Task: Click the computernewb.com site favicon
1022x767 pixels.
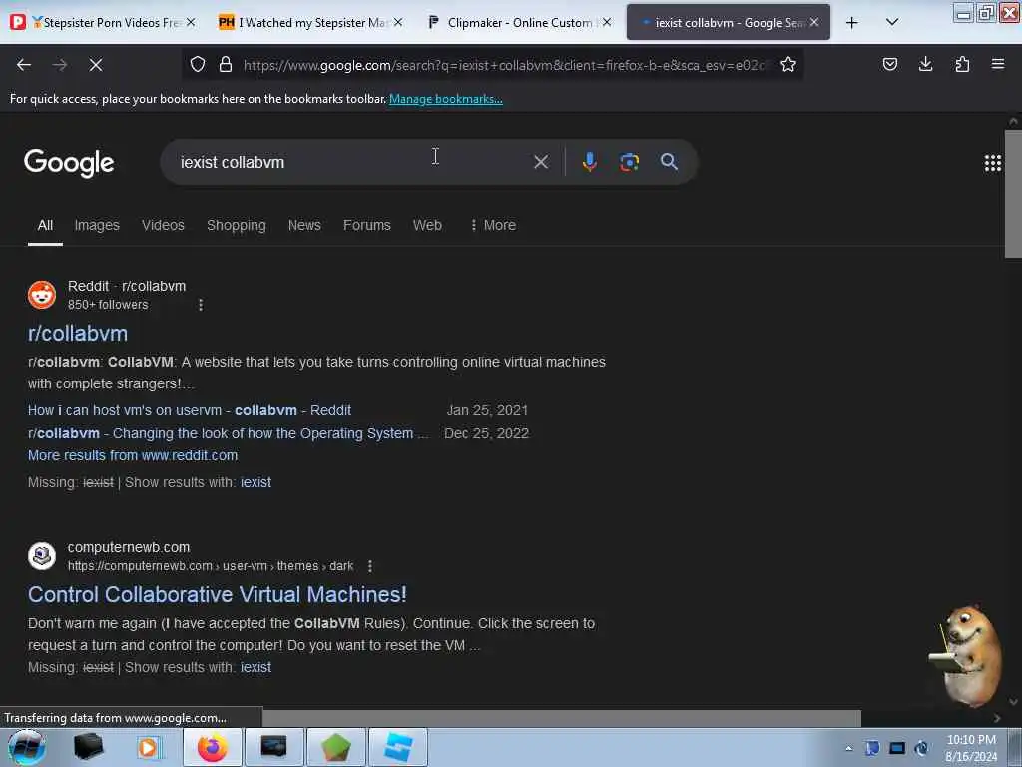Action: [x=42, y=556]
